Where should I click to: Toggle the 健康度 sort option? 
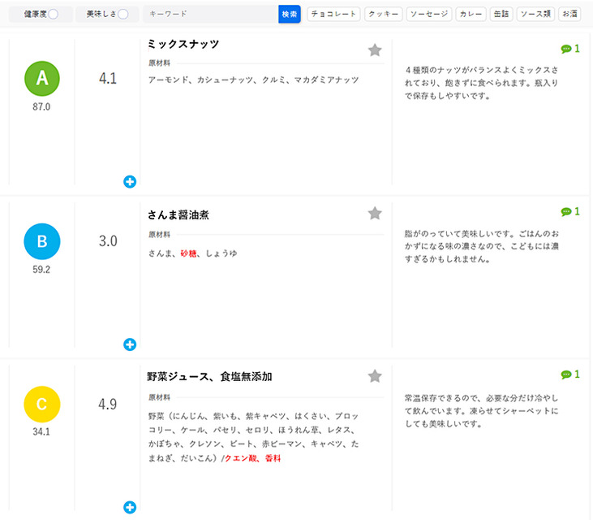53,14
